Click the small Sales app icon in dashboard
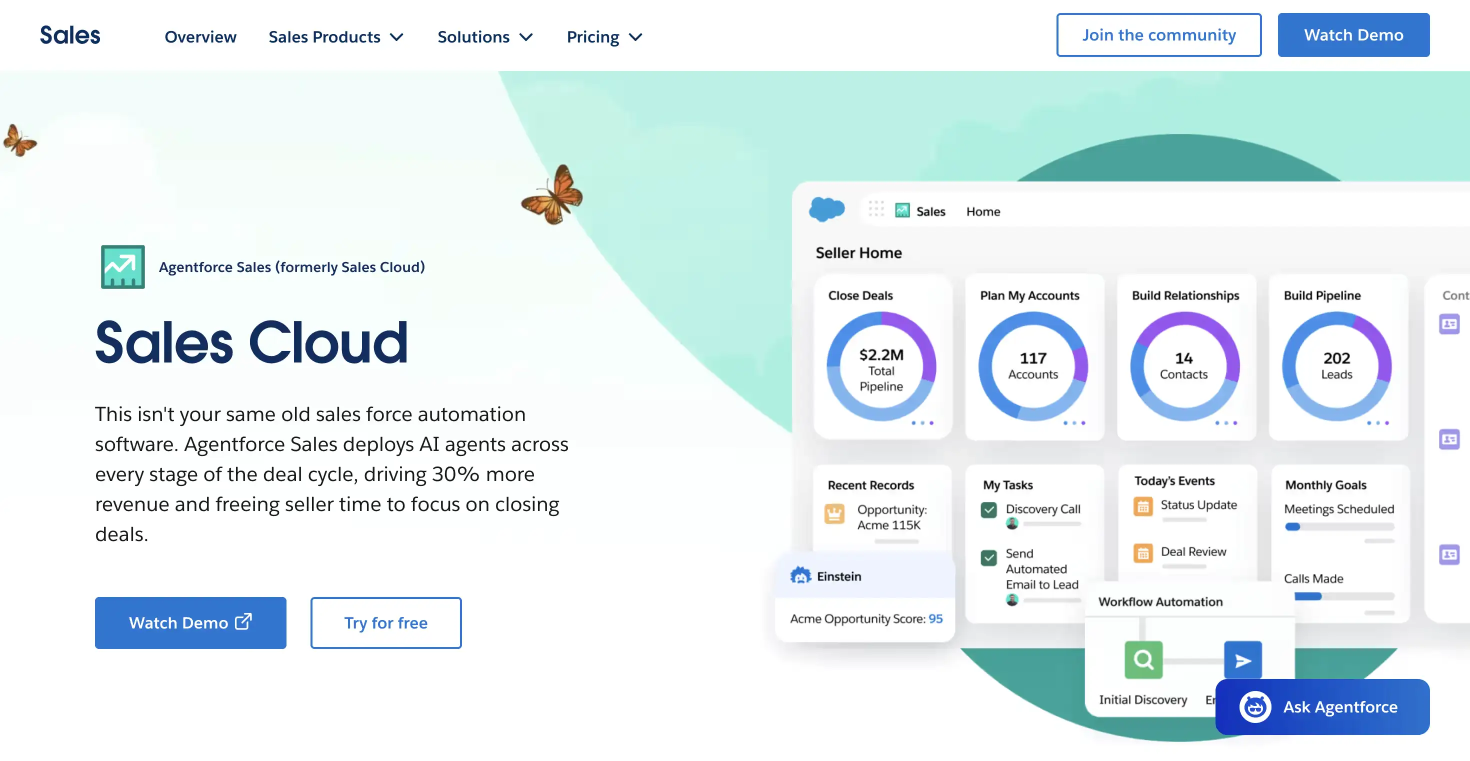1470x761 pixels. (902, 210)
